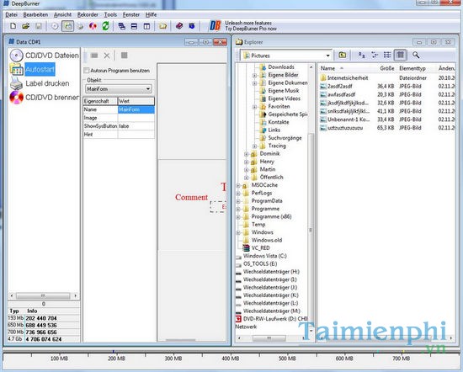
Task: Select Internetsicherheit folder in file list
Action: coord(344,78)
